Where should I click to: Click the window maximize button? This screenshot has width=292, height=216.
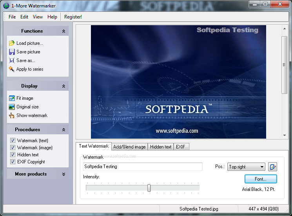(265, 4)
